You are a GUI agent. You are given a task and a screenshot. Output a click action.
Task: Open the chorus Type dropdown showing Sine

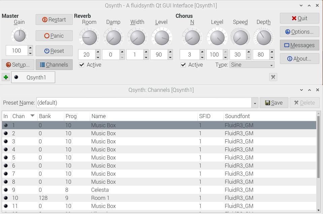252,65
